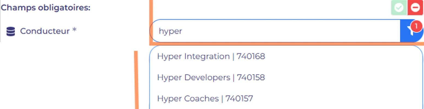This screenshot has height=109, width=424.
Task: Click the word "Coaches" in the third suggestion
Action: [202, 98]
